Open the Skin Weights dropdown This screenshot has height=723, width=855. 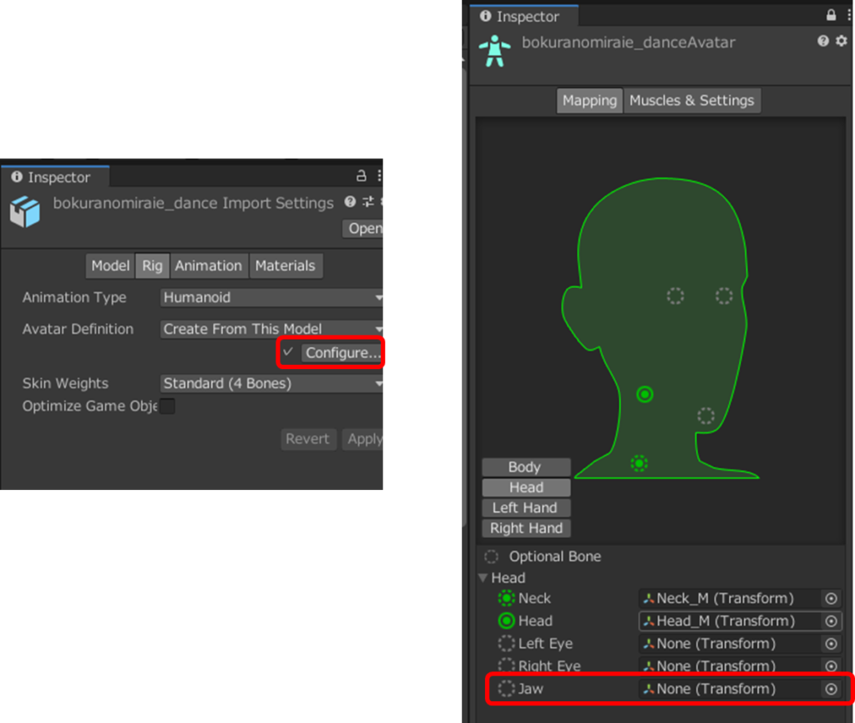pyautogui.click(x=271, y=383)
